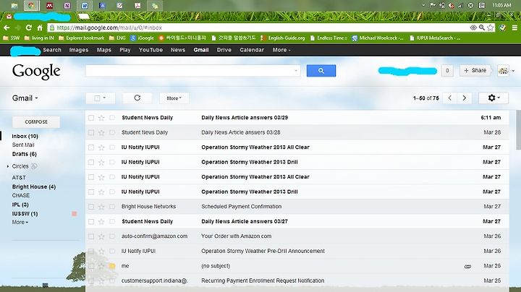Select the Pre-Drill Announcement email
Viewport: 521px width, 292px height.
[x=91, y=252]
